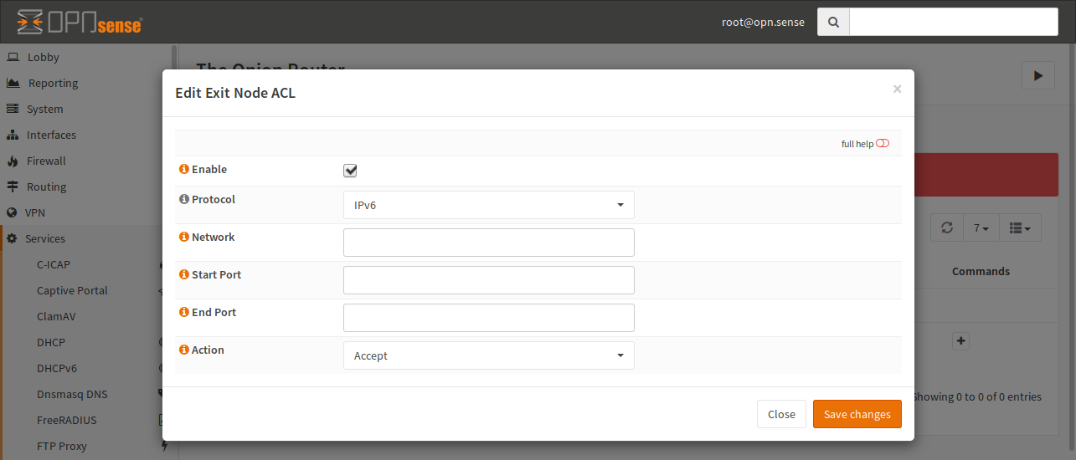
Task: Uncheck the Enable checkbox
Action: [x=350, y=171]
